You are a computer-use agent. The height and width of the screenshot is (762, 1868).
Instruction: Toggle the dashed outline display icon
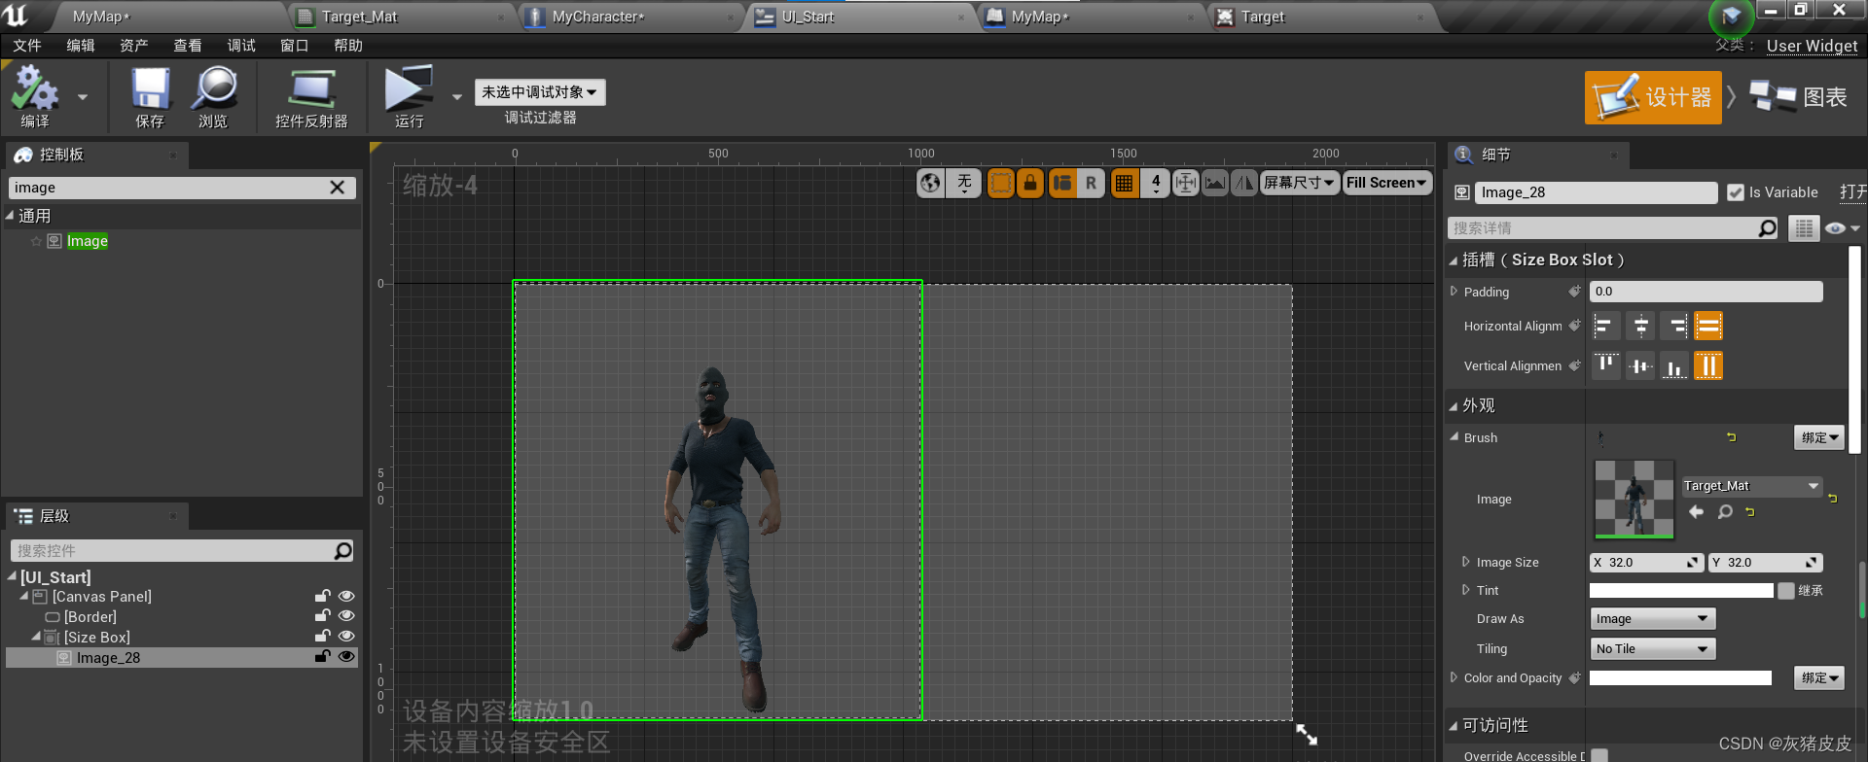1000,183
